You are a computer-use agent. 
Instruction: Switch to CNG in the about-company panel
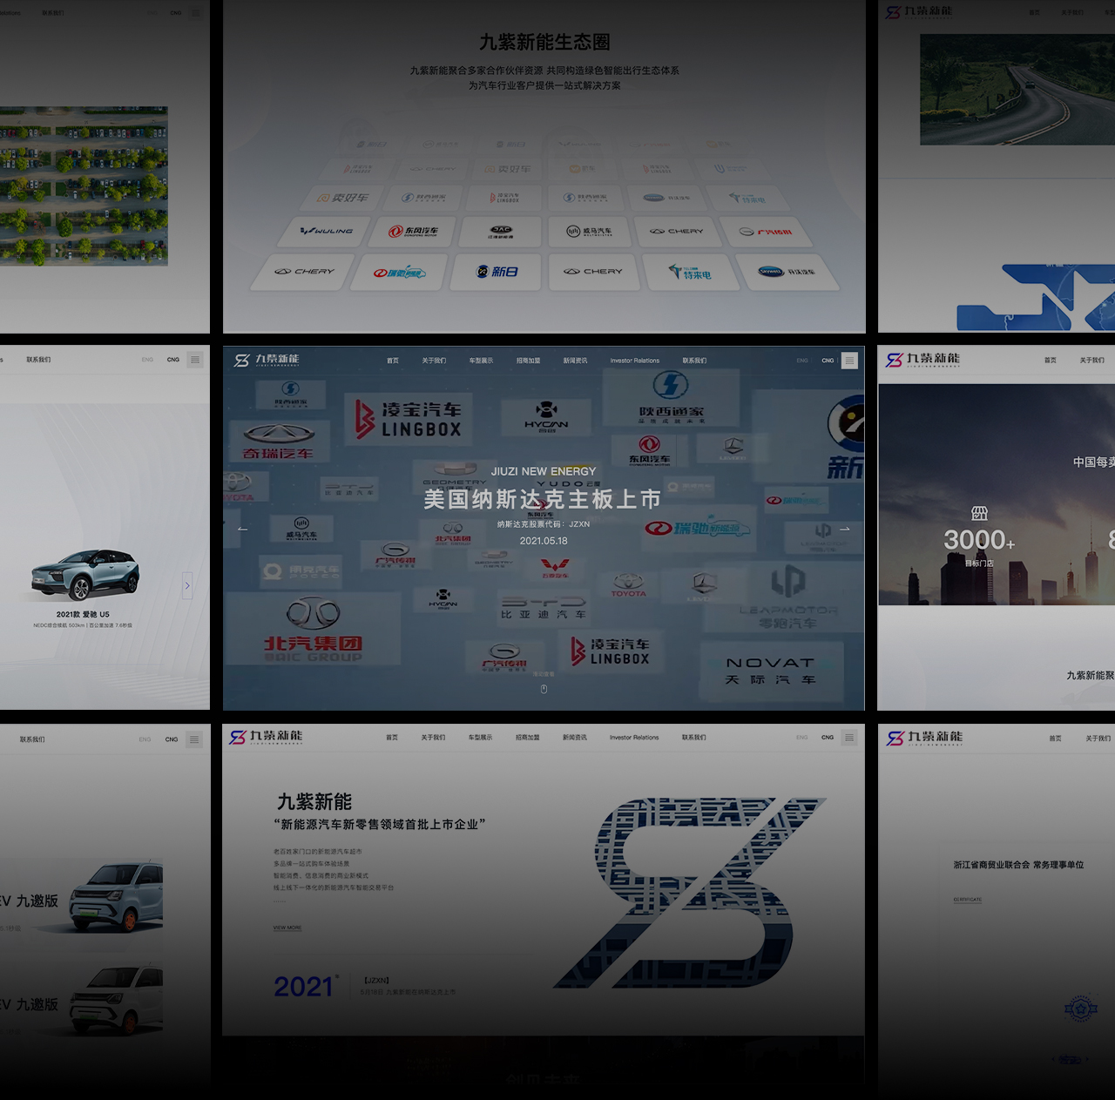pyautogui.click(x=828, y=738)
